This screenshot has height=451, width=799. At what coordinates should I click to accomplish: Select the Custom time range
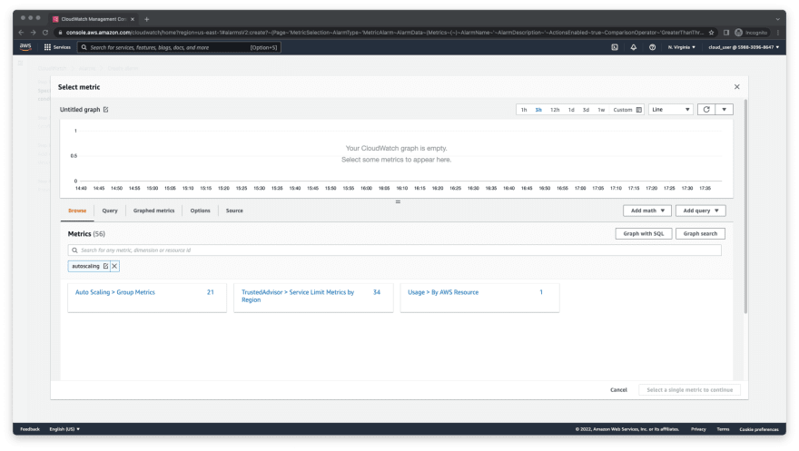[623, 110]
